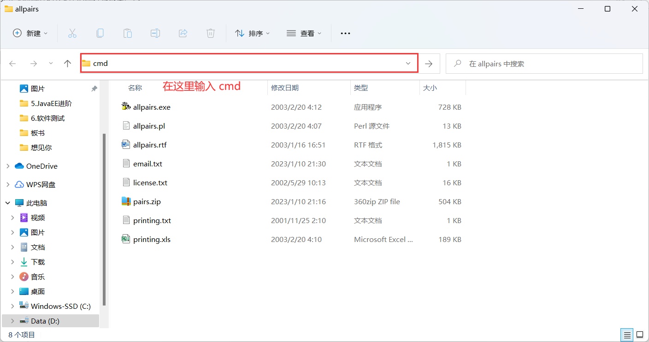Open the 6.软件测试 folder in sidebar

click(42, 118)
